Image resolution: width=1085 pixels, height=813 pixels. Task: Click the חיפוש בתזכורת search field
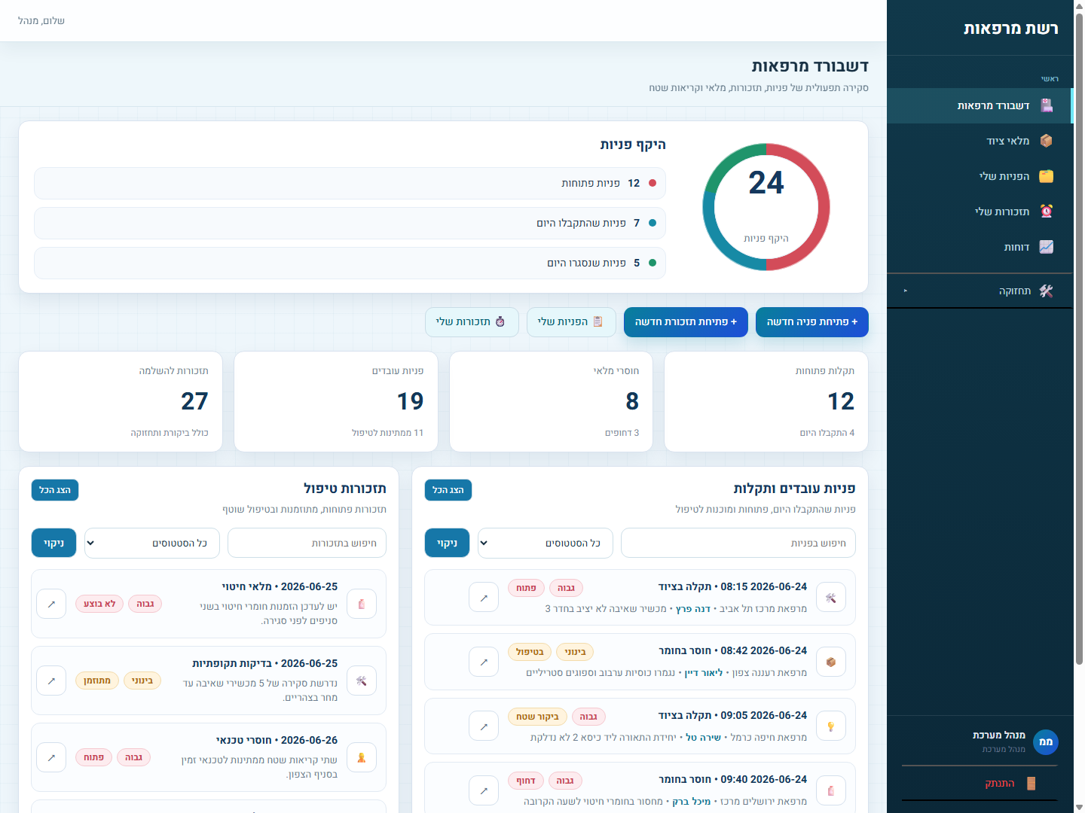[x=307, y=543]
